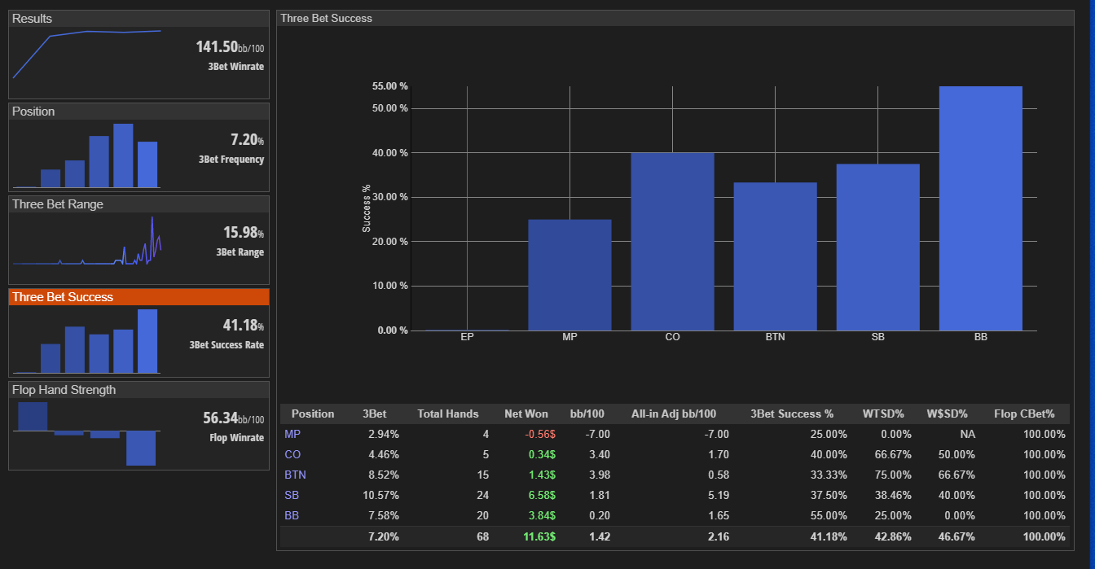
Task: Click the BB position link in table
Action: [x=292, y=515]
